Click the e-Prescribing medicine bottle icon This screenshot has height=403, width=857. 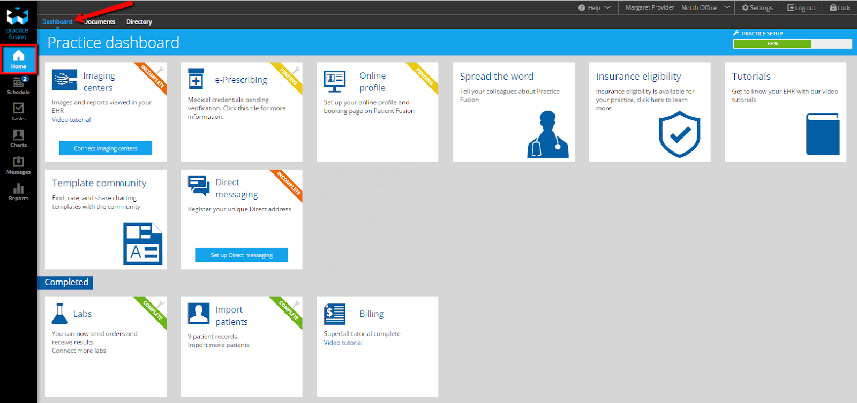click(196, 79)
